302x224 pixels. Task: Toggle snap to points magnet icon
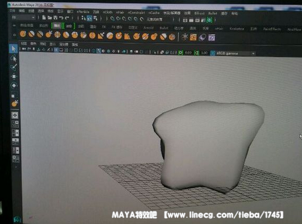124,19
